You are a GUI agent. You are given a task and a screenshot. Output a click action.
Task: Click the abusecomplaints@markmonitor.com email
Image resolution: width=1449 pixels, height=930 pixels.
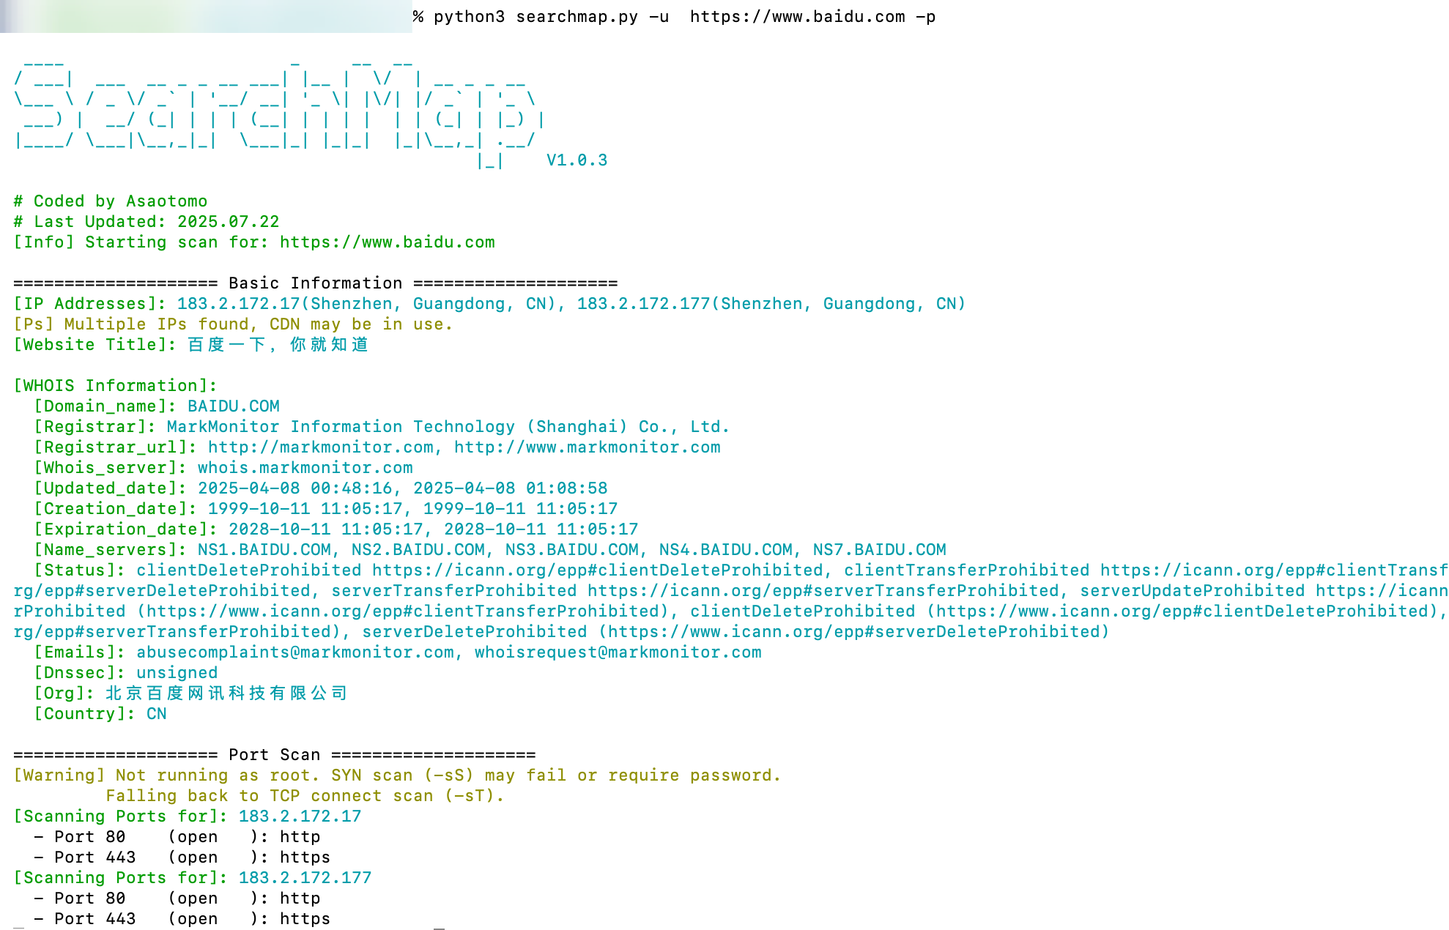(295, 652)
